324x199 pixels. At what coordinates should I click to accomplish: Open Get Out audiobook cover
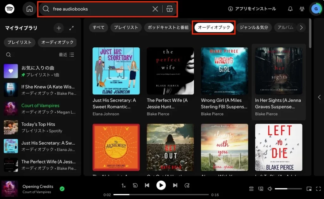[170, 147]
